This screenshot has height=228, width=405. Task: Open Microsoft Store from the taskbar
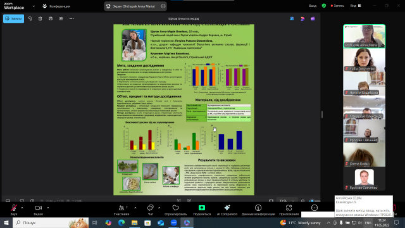click(x=147, y=222)
